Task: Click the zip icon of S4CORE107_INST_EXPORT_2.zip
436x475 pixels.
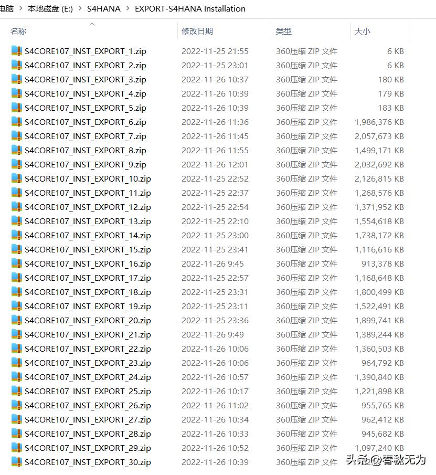Action: (17, 65)
